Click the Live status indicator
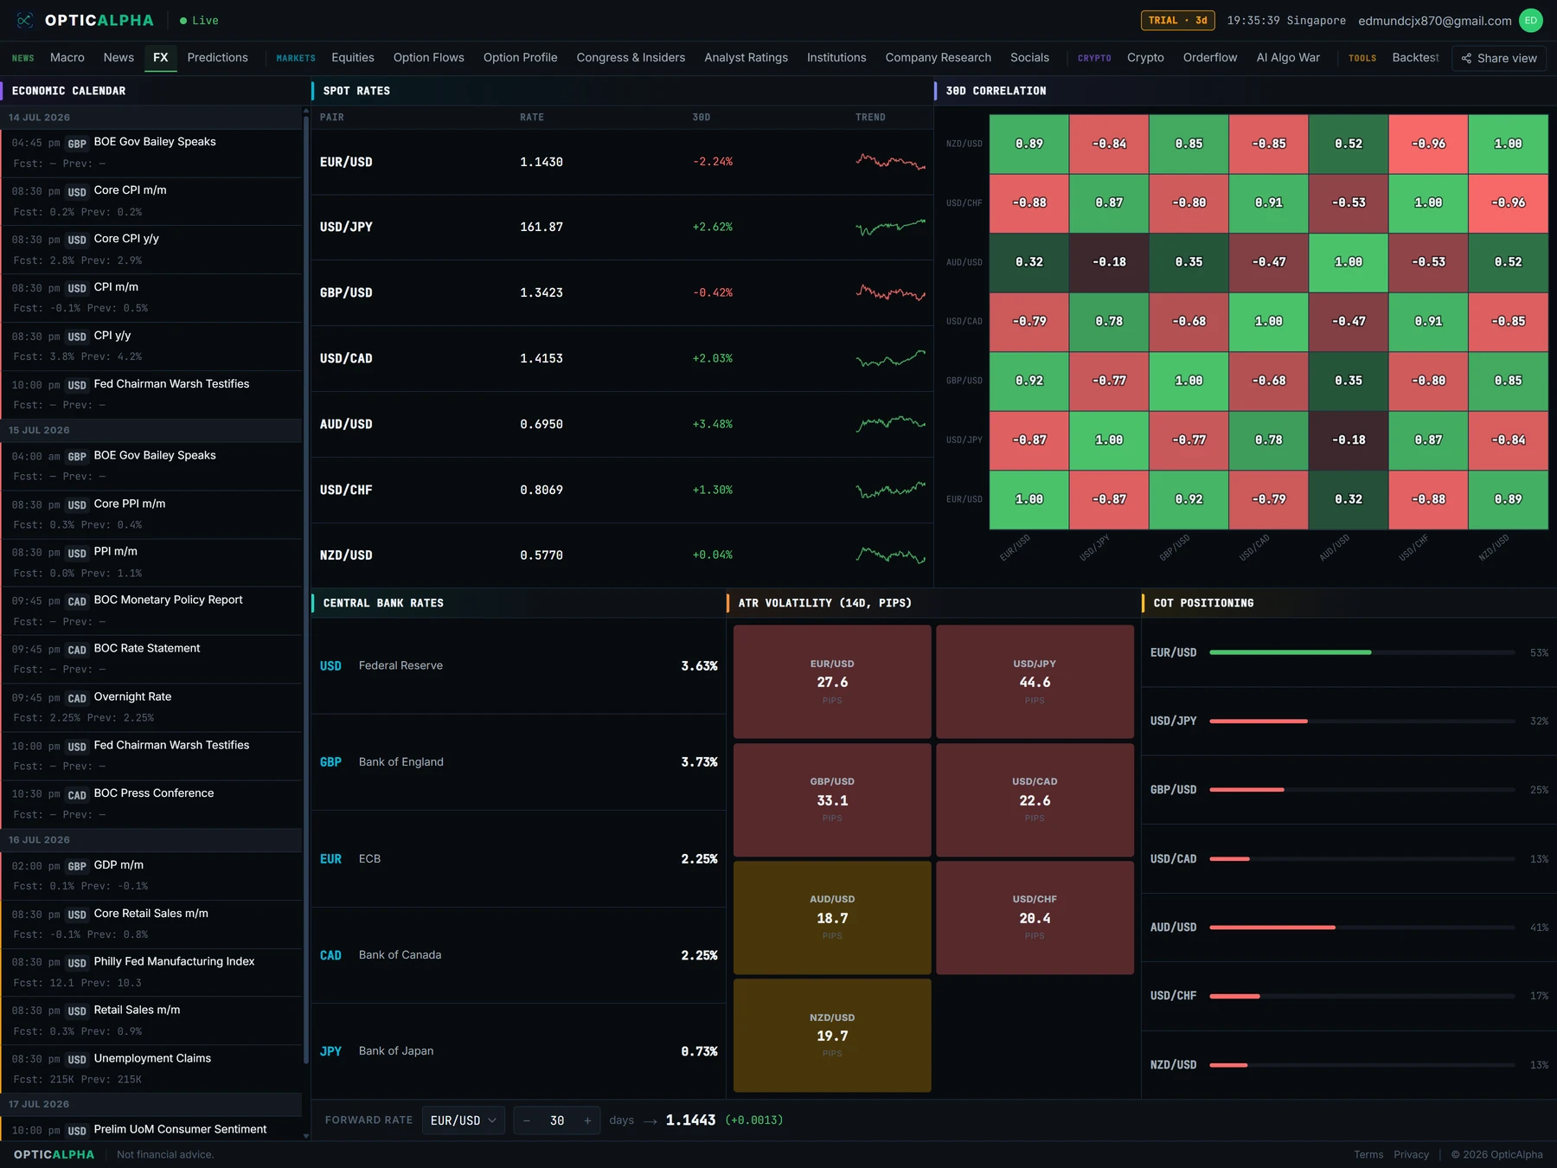The height and width of the screenshot is (1168, 1557). tap(199, 20)
